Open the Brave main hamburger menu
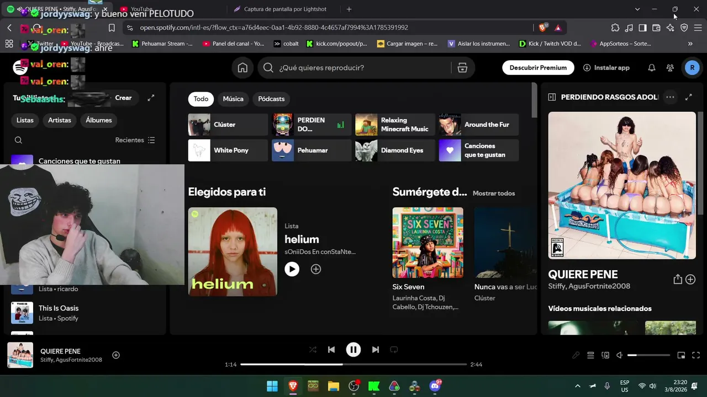Screen dimensions: 707x397 [698, 28]
